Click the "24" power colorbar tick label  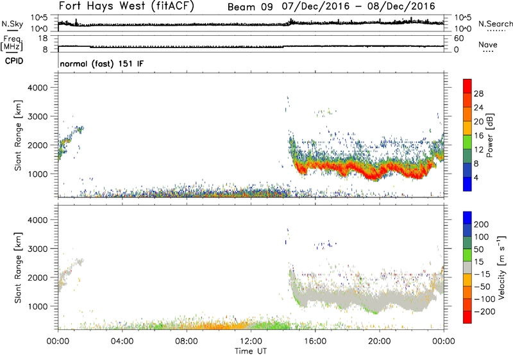478,108
